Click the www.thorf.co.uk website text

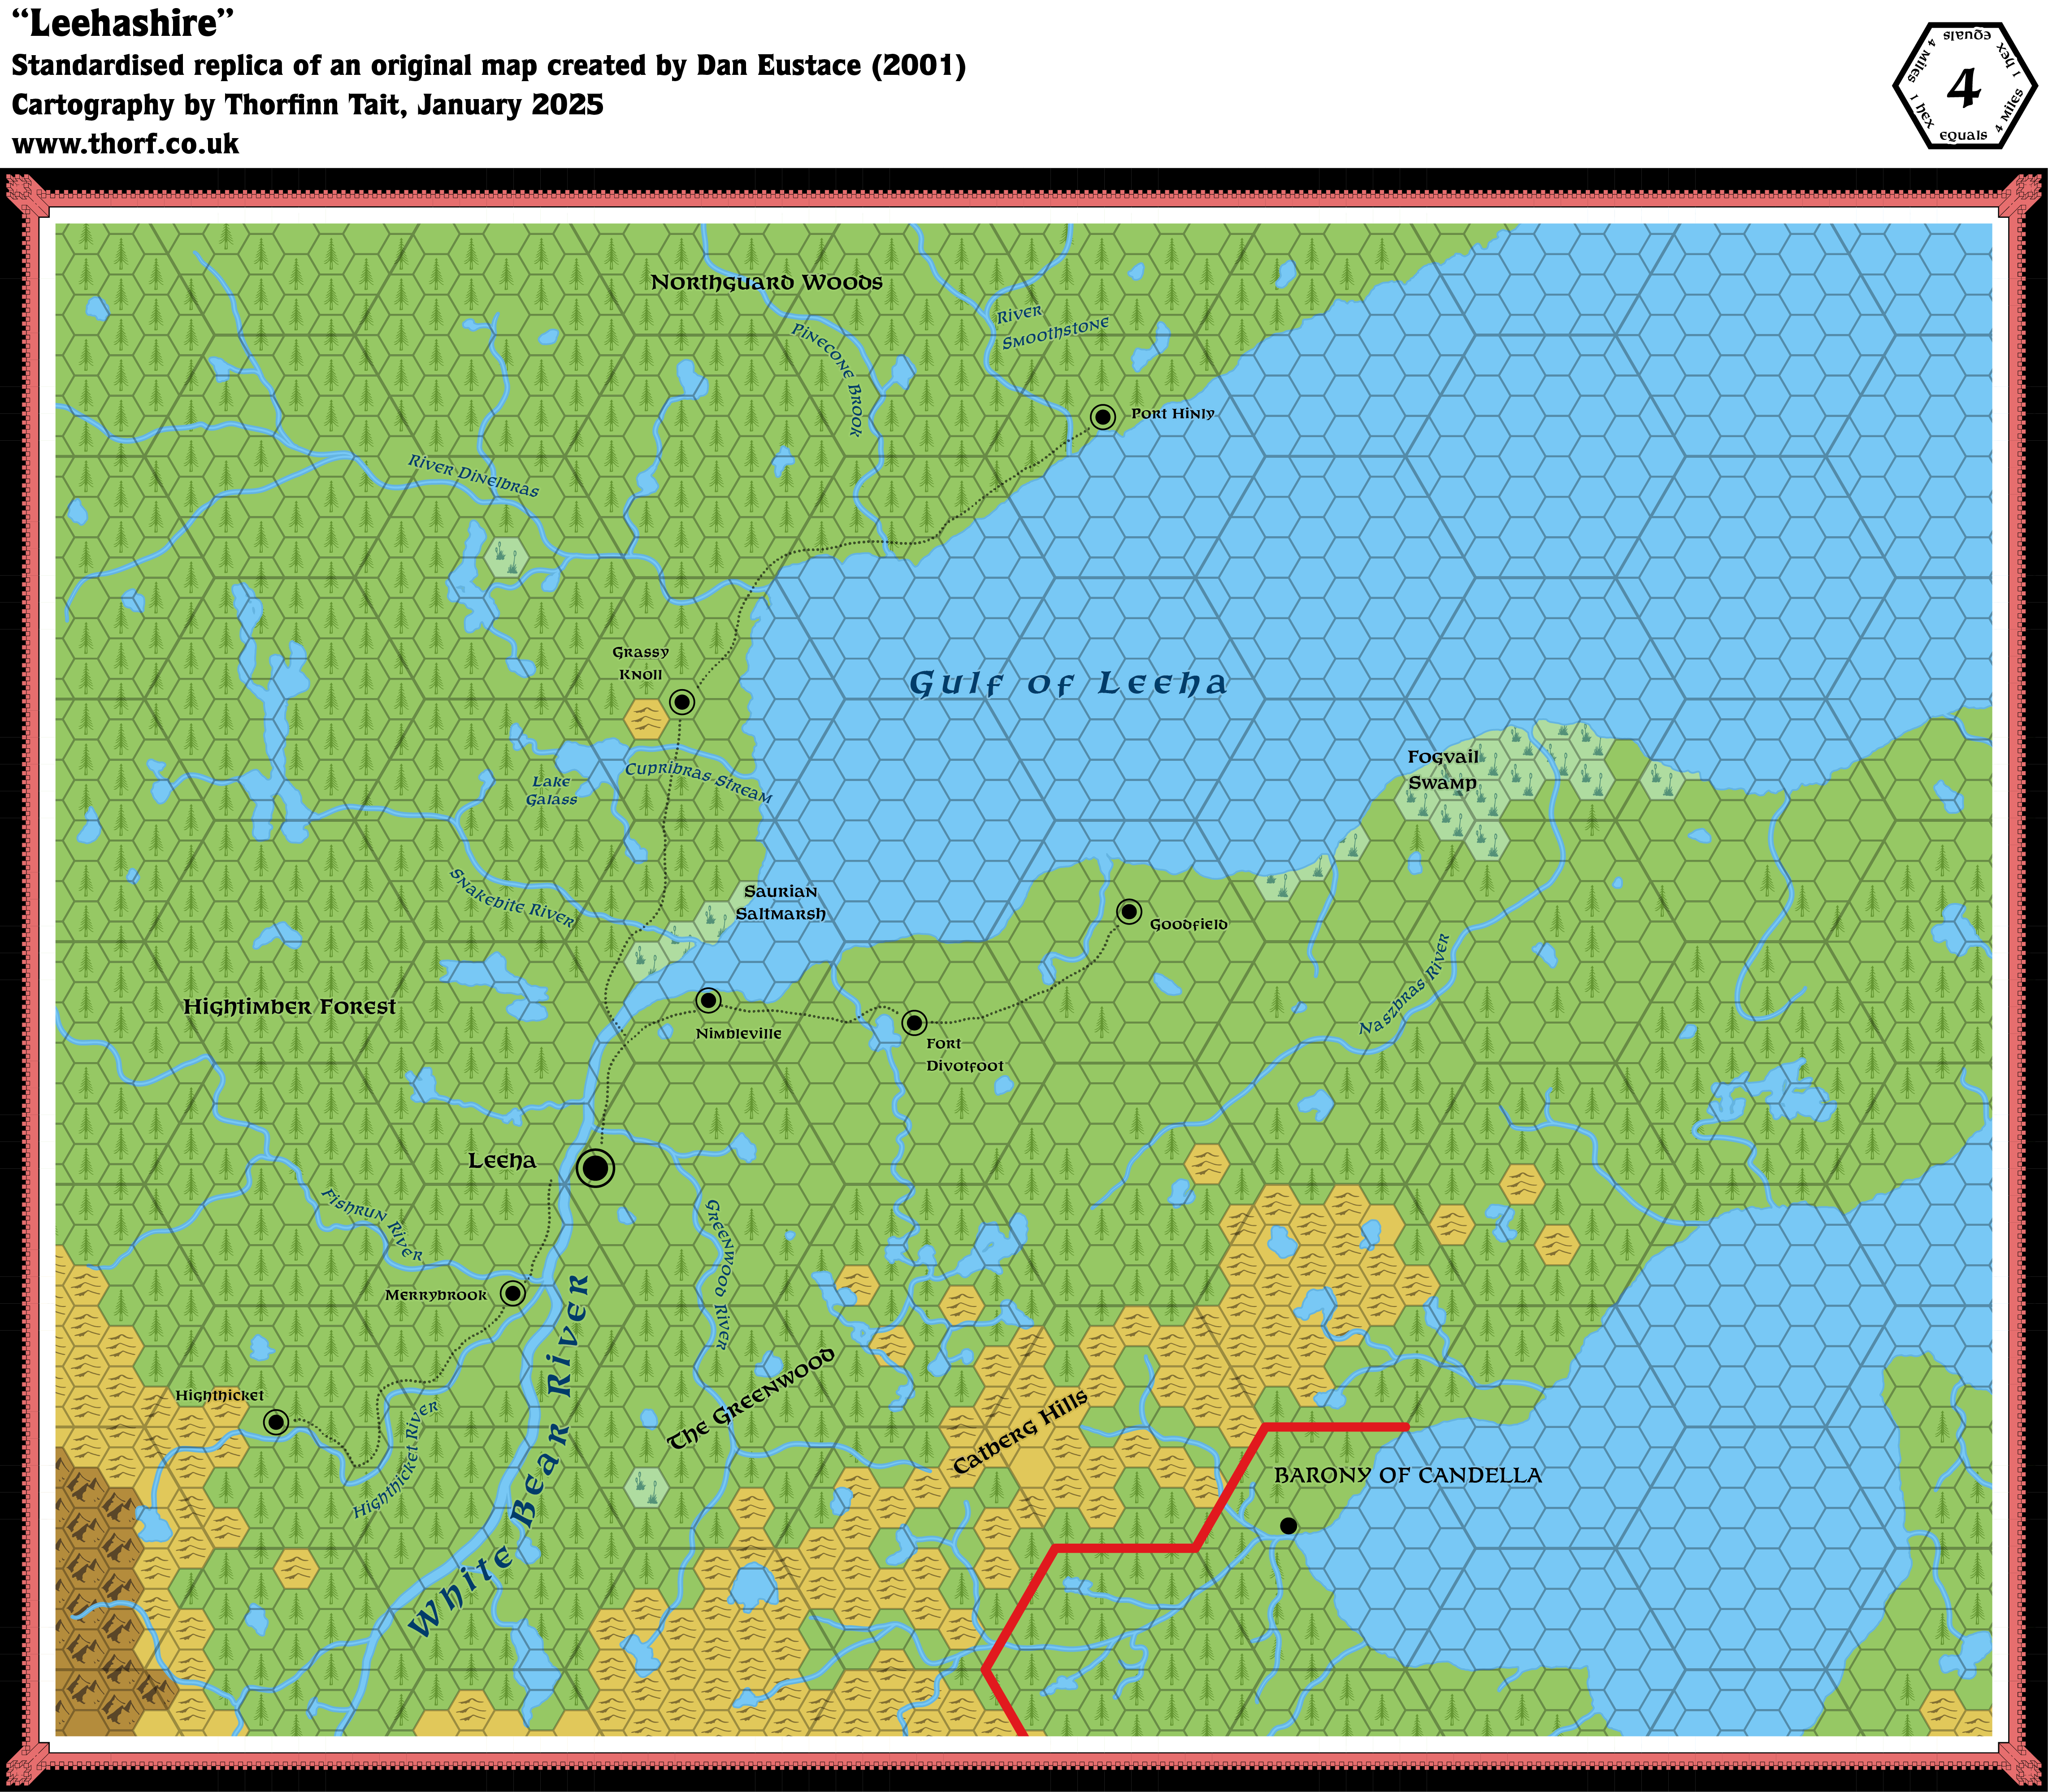click(125, 144)
